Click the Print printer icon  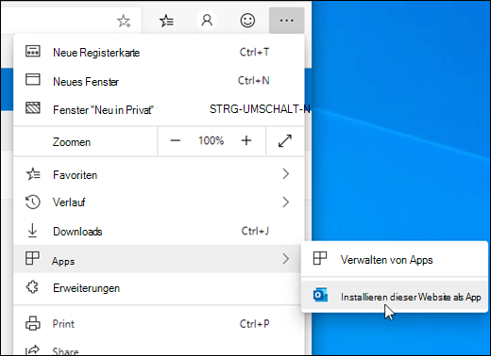pyautogui.click(x=33, y=323)
